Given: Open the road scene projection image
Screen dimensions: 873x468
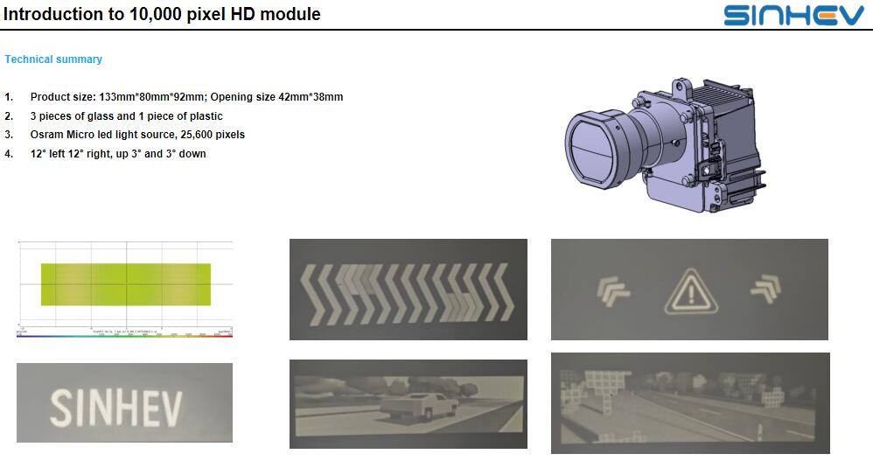Looking at the screenshot, I should coord(689,403).
